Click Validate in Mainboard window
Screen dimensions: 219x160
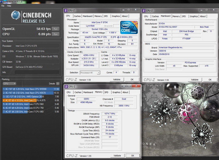coord(195,80)
